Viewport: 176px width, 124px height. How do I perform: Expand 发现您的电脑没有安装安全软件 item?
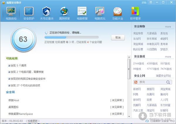[x=9, y=79]
